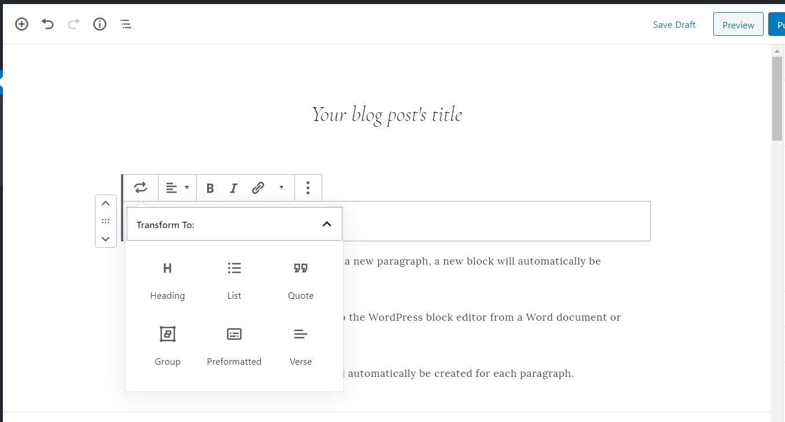Insert a link into the text
The width and height of the screenshot is (785, 422).
(257, 188)
